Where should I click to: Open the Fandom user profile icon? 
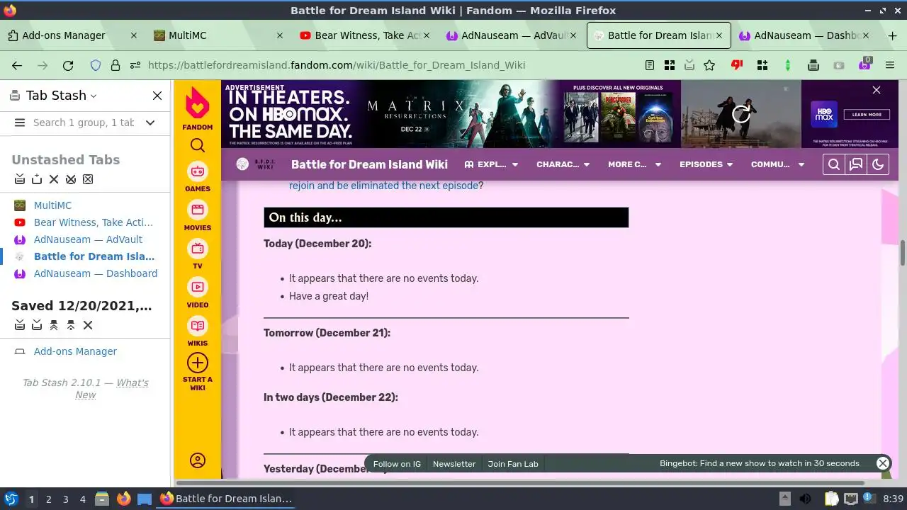pyautogui.click(x=198, y=460)
